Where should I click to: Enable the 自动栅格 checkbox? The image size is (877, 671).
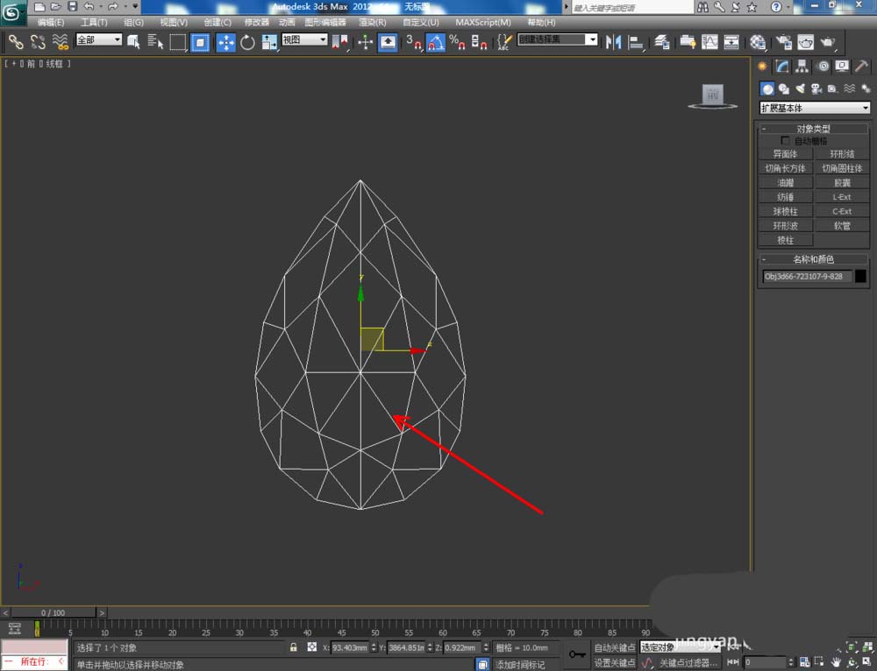(785, 141)
